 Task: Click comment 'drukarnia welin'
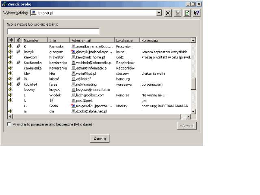pyautogui.click(x=153, y=74)
